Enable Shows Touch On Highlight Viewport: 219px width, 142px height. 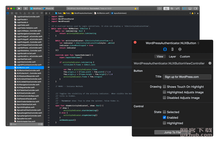pyautogui.click(x=165, y=86)
